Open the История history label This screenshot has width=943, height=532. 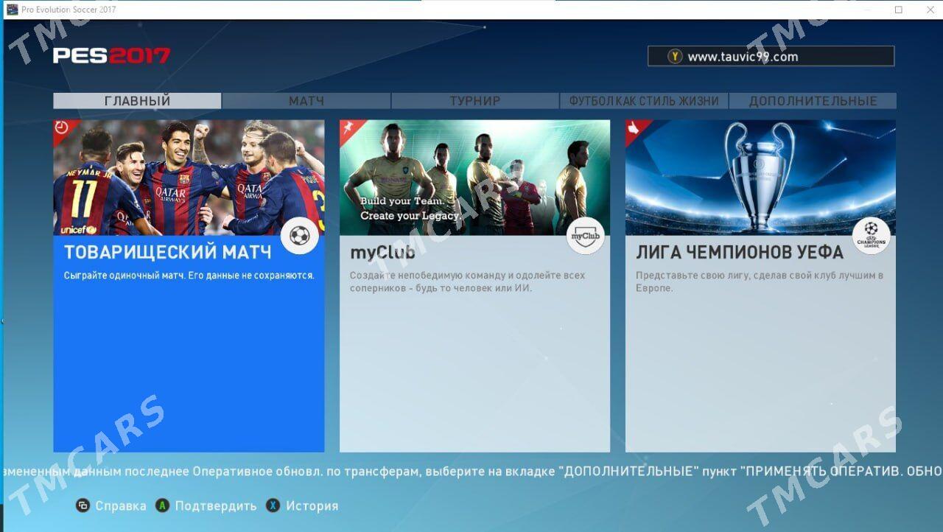(312, 506)
